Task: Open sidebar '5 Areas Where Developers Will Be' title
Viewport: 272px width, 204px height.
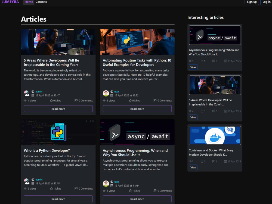Action: point(210,102)
